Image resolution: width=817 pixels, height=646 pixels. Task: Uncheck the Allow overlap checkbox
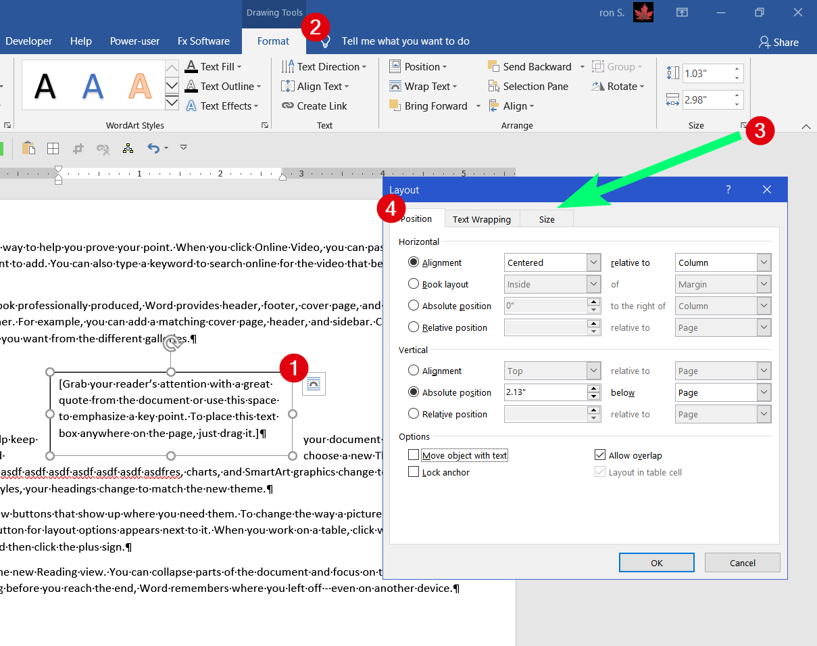600,455
